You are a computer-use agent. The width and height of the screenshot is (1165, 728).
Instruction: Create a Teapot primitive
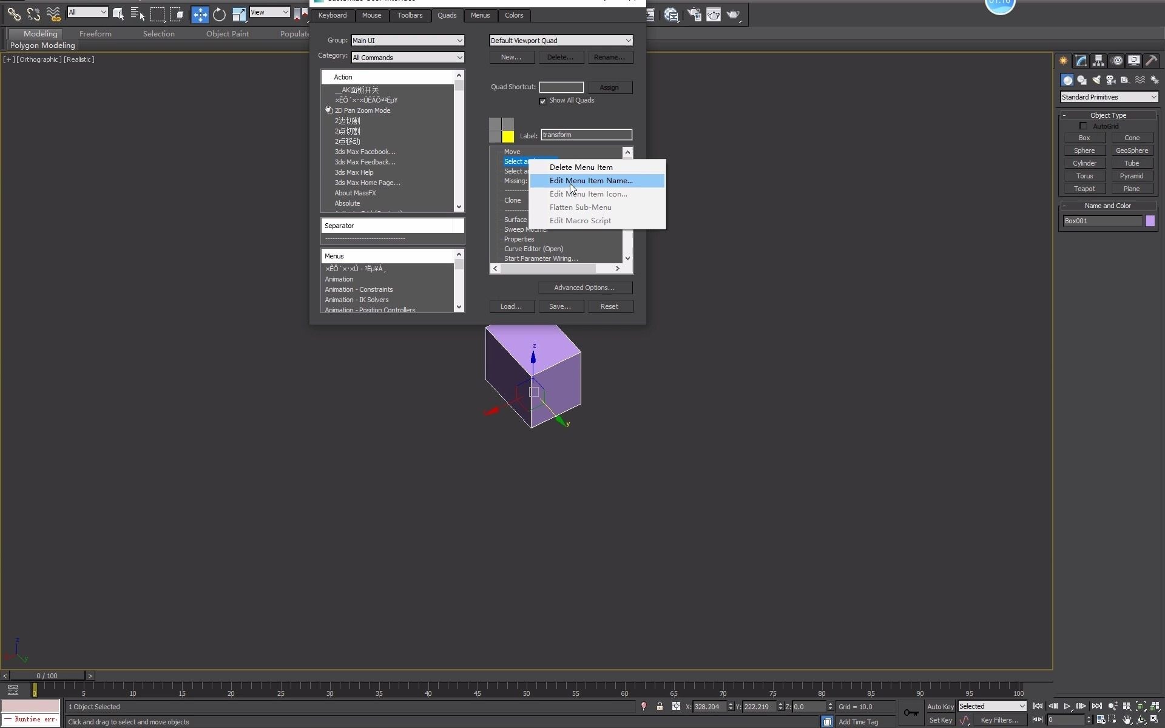(x=1084, y=189)
